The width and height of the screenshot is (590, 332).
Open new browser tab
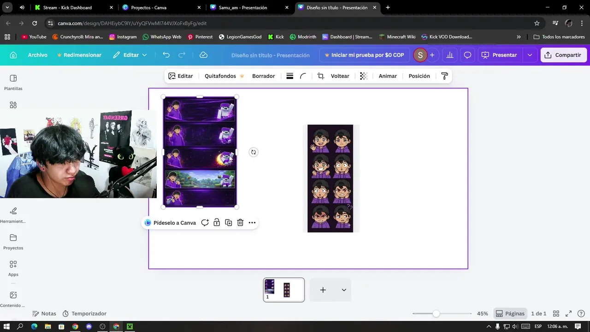tap(388, 7)
